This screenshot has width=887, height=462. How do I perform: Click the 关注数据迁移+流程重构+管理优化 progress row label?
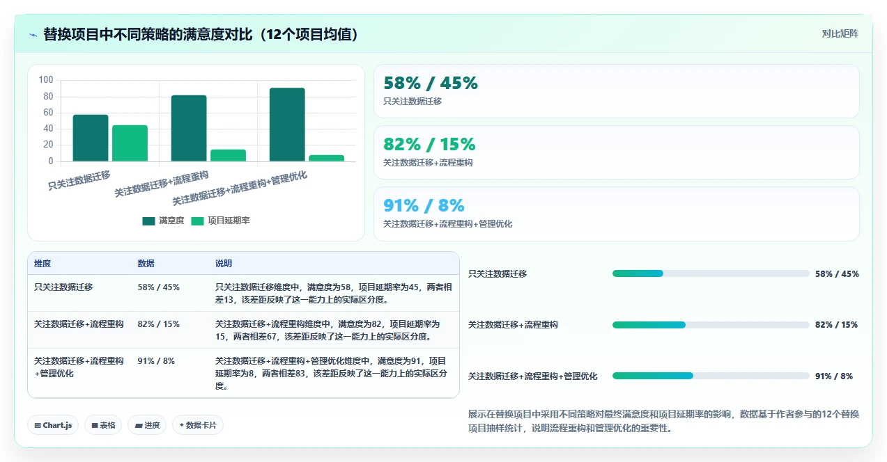point(532,376)
